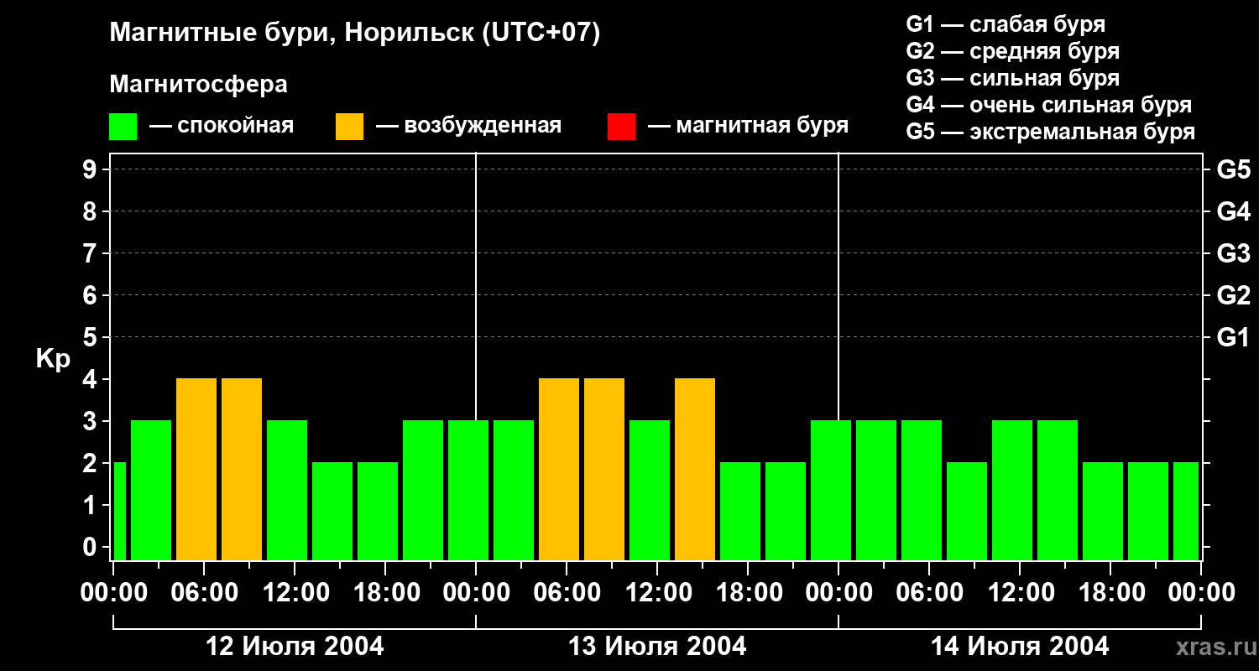Click the last narrow green bar on 14 Июля

[1186, 511]
